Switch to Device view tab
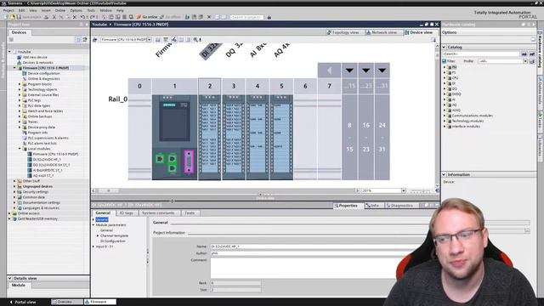 tap(419, 32)
